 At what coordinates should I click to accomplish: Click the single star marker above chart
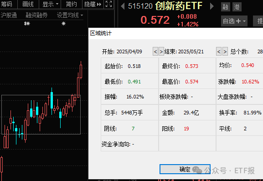point(63,24)
